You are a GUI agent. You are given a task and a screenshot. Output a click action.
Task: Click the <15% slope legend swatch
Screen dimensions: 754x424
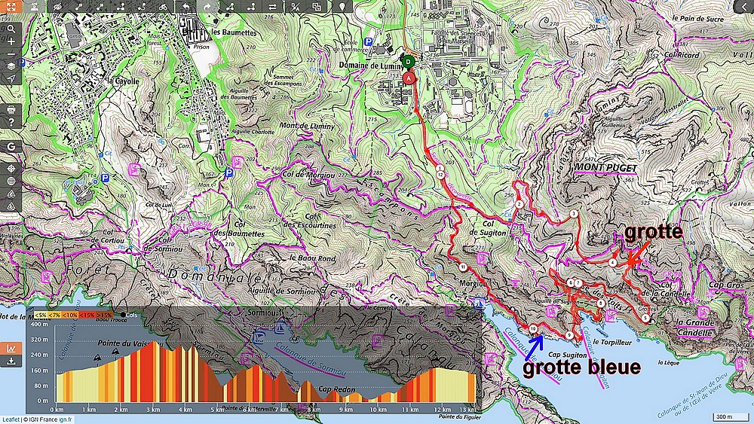coord(87,315)
